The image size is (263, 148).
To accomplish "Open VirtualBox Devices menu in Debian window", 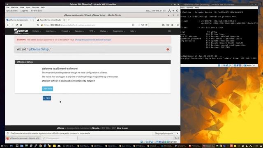I will [x=35, y=7].
